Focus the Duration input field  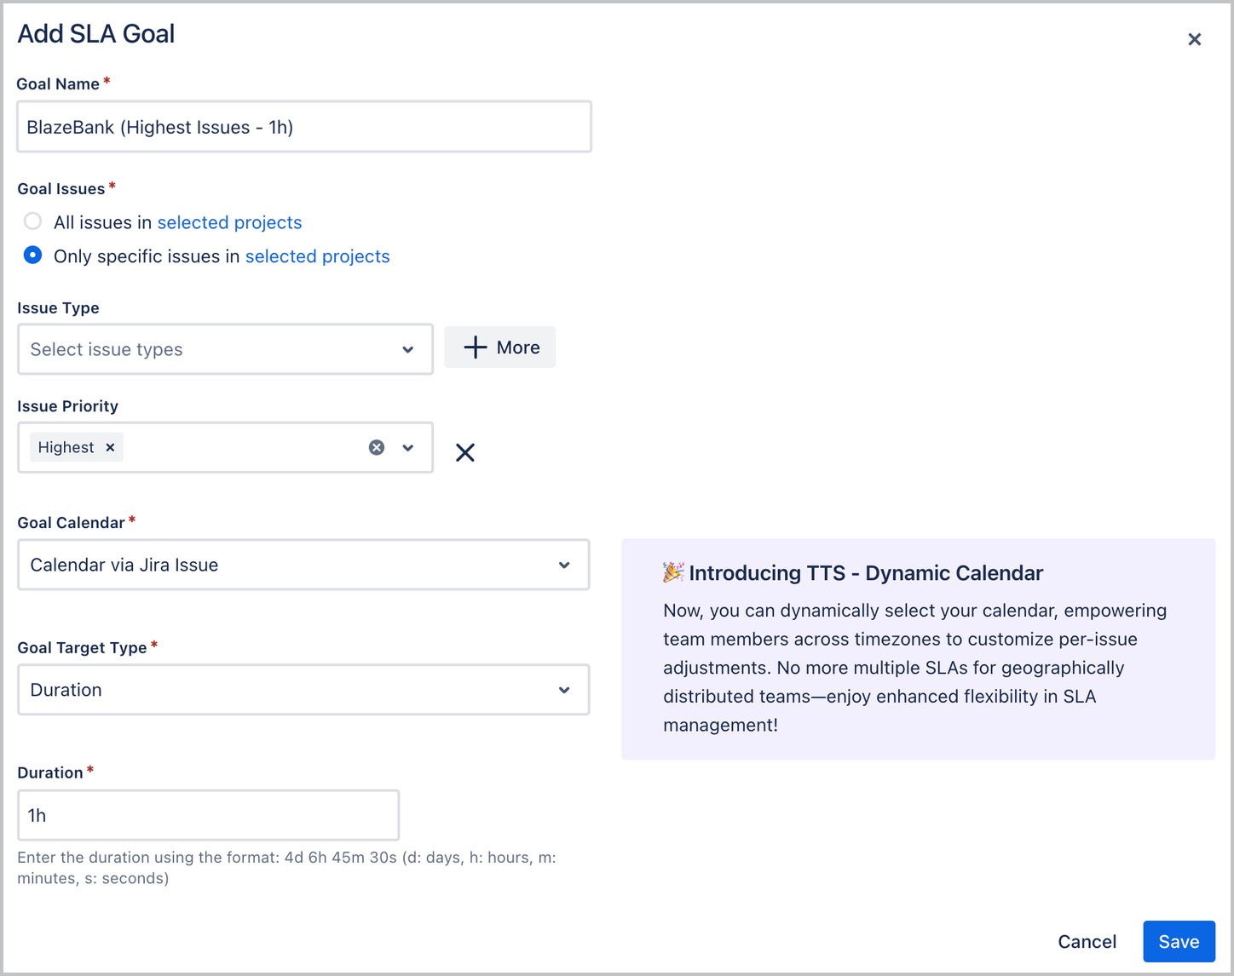point(208,815)
